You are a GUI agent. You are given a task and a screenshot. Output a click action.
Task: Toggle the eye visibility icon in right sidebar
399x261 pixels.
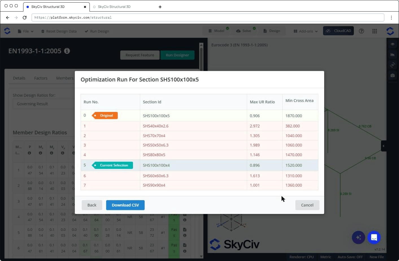click(393, 44)
